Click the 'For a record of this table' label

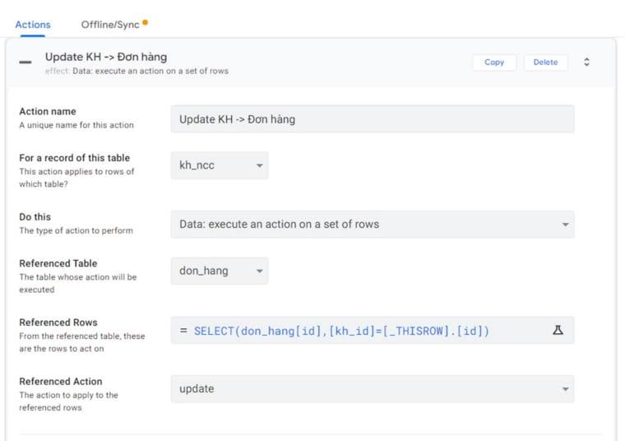tap(74, 158)
